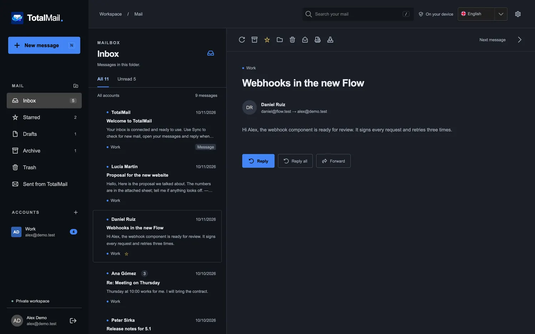Click the Reply all button

click(x=295, y=161)
